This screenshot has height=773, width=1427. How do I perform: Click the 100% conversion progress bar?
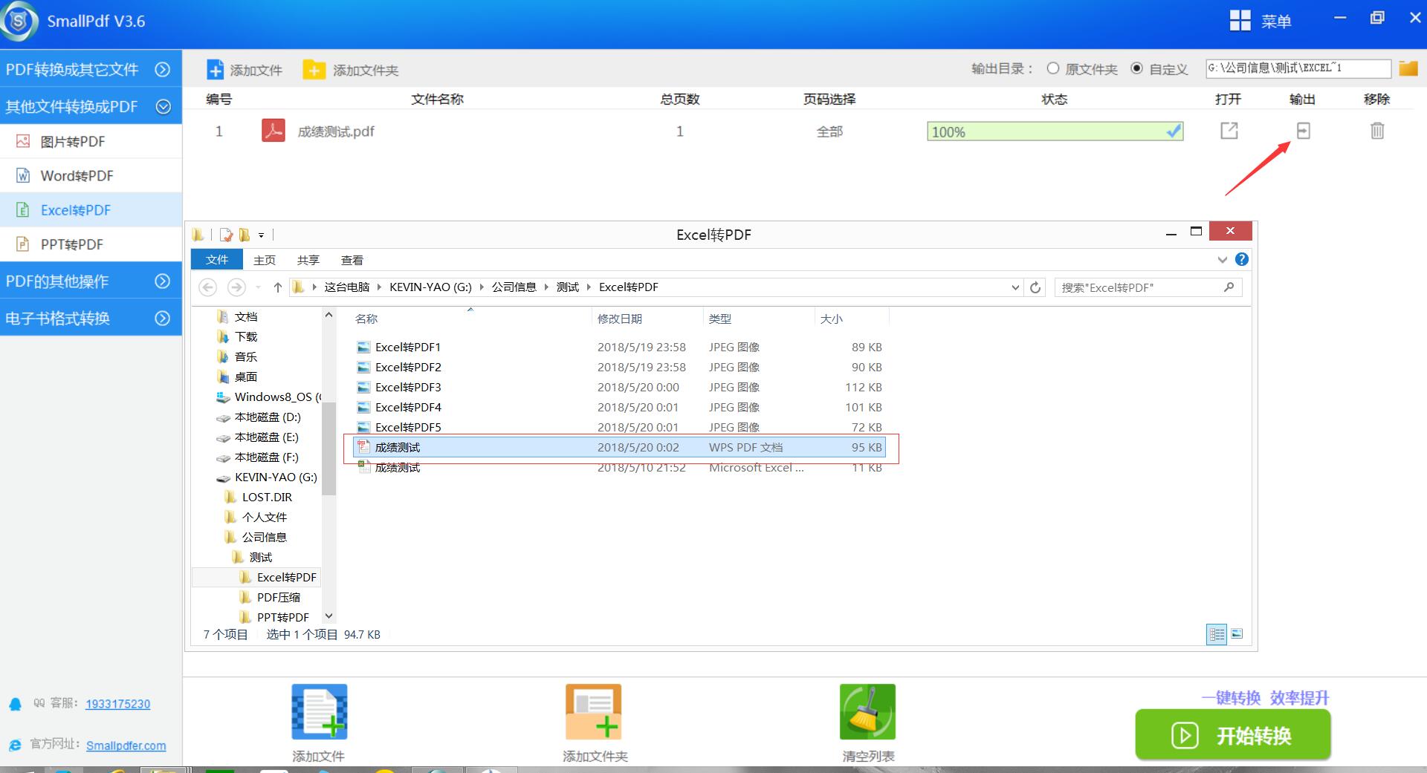pos(1055,131)
